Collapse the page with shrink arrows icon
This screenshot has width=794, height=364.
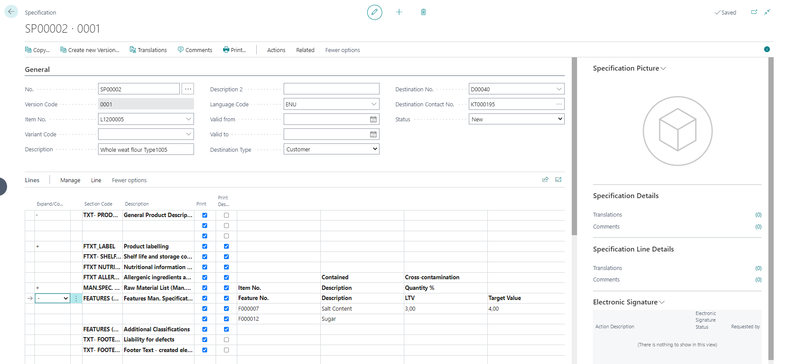(x=767, y=12)
